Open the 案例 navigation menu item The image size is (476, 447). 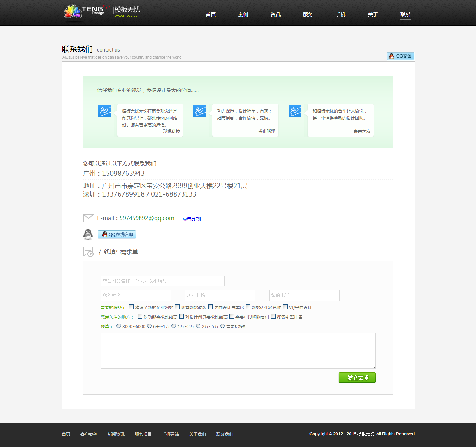coord(243,14)
